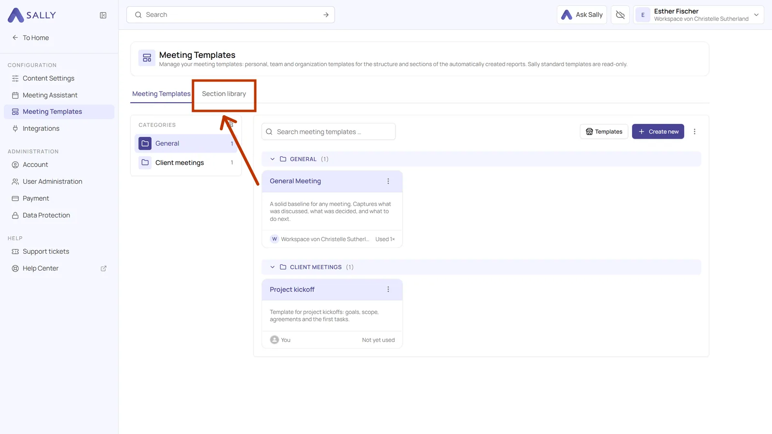
Task: Select Client meetings category
Action: [186, 163]
